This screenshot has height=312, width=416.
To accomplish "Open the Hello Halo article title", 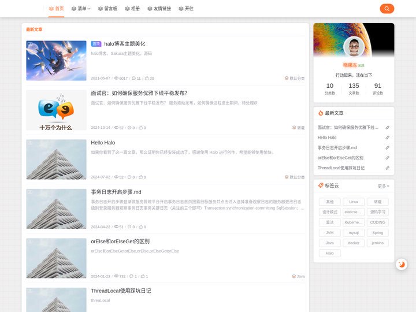I will click(x=103, y=143).
